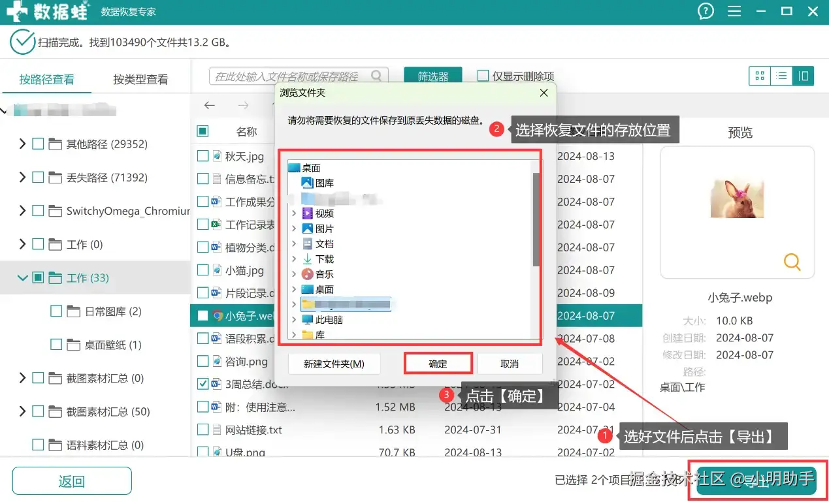This screenshot has height=502, width=829.
Task: Expand 视频 chevron in folder dialog
Action: point(294,213)
